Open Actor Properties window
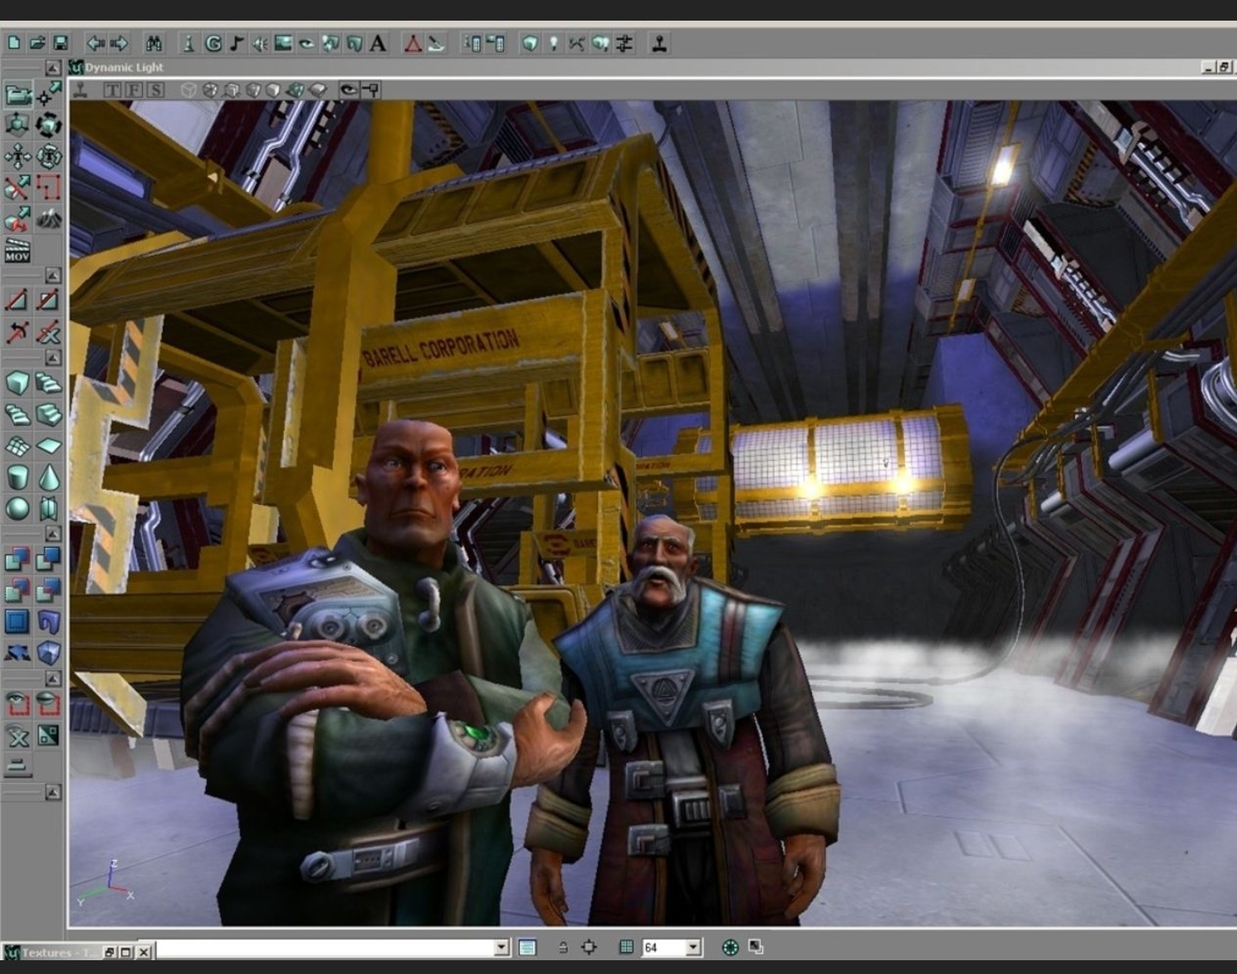This screenshot has height=974, width=1237. coord(472,43)
